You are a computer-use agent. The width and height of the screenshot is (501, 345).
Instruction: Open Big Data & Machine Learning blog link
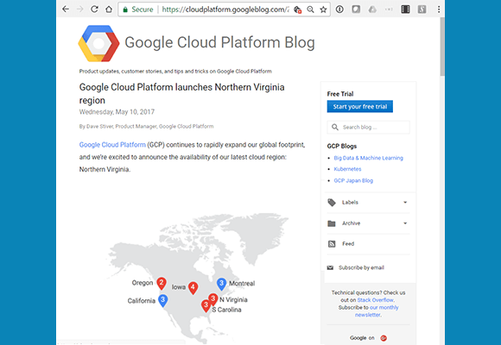pyautogui.click(x=368, y=158)
